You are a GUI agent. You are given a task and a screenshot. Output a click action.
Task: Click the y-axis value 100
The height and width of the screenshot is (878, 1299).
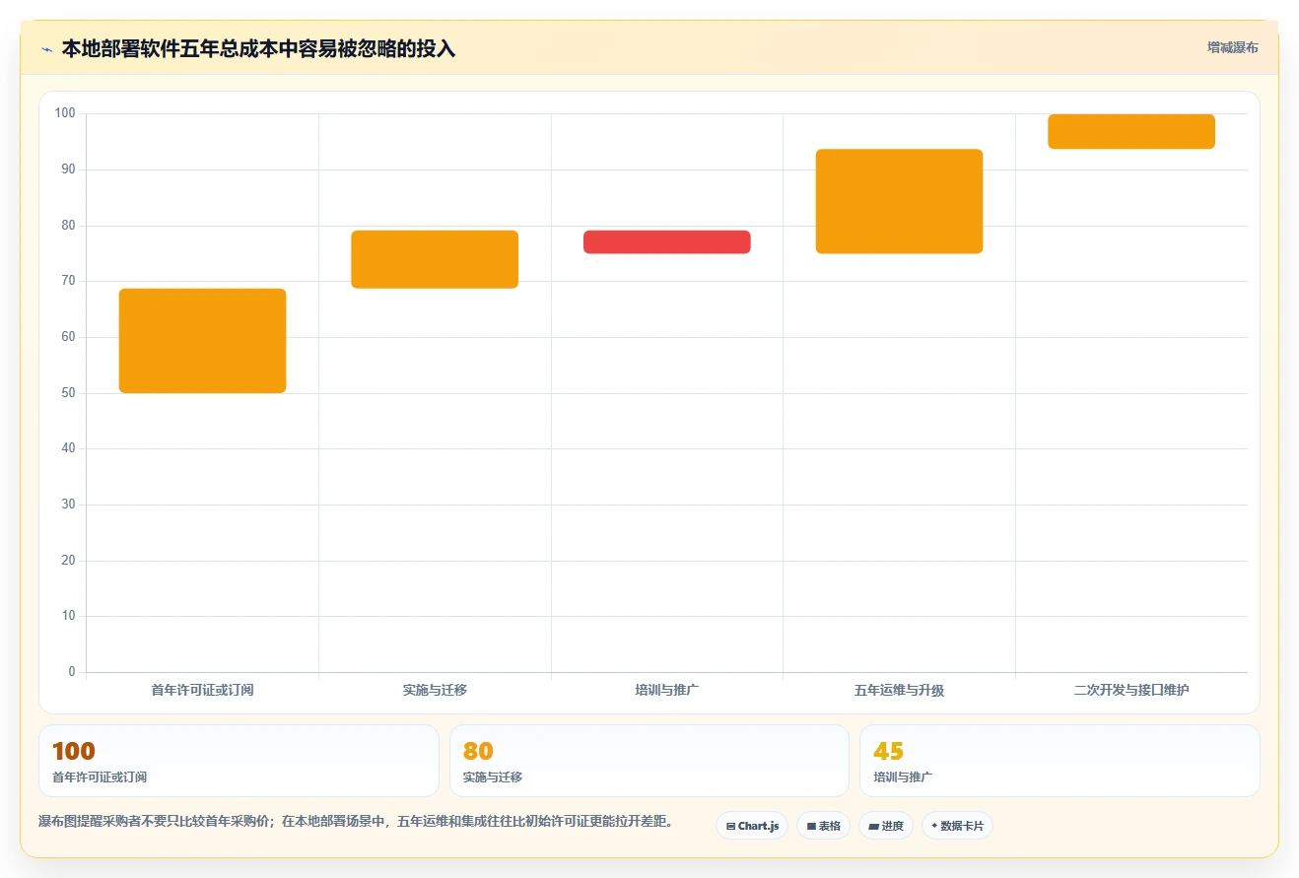tap(65, 113)
